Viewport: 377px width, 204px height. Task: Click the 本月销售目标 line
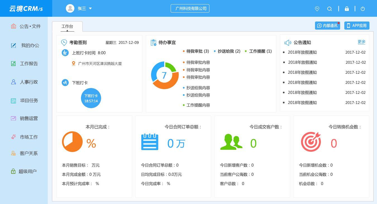(81, 165)
